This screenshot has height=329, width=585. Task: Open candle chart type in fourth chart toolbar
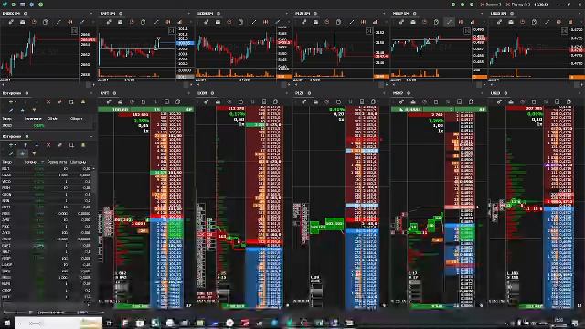pyautogui.click(x=364, y=22)
